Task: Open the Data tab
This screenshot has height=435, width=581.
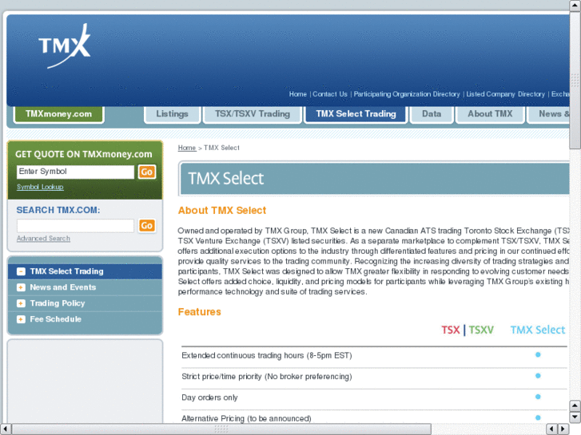Action: click(x=432, y=114)
